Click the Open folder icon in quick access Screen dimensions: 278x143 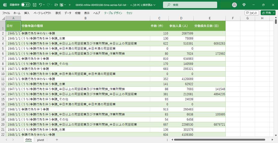tap(55, 5)
